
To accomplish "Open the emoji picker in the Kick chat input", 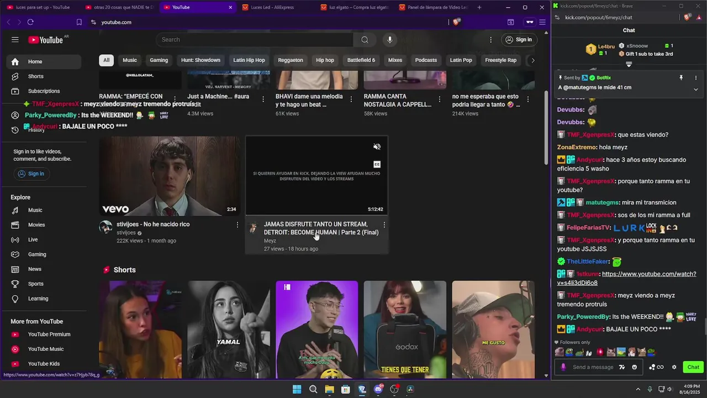I will (634, 367).
